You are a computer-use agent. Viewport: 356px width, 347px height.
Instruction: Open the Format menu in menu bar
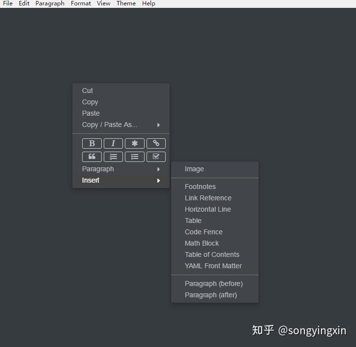pos(81,3)
